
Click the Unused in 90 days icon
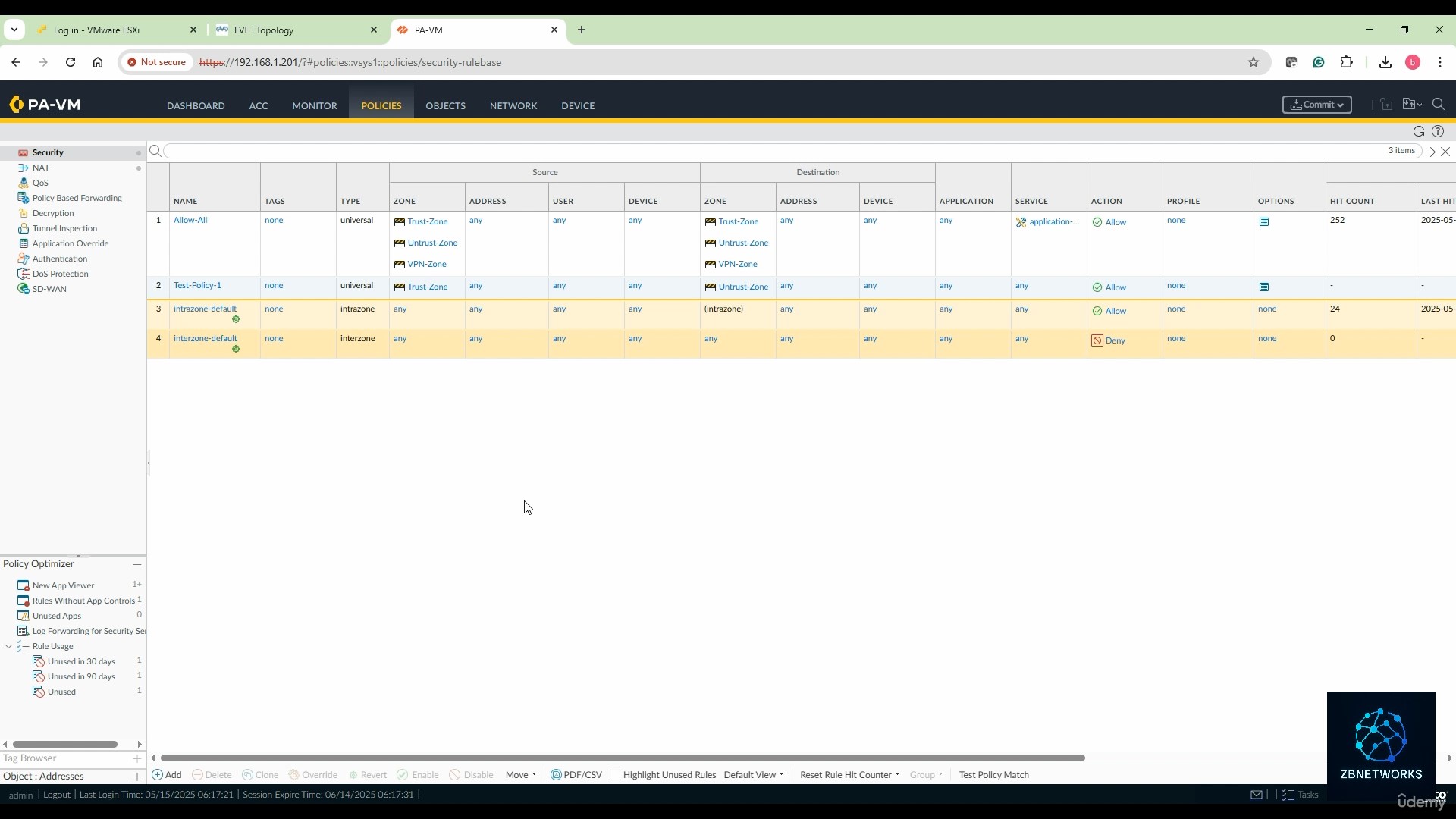click(x=39, y=676)
